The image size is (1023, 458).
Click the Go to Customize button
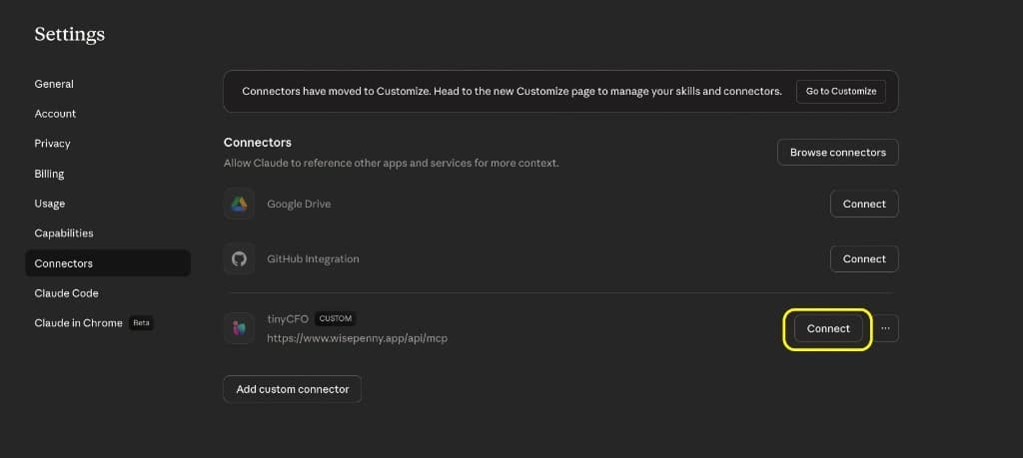tap(841, 91)
